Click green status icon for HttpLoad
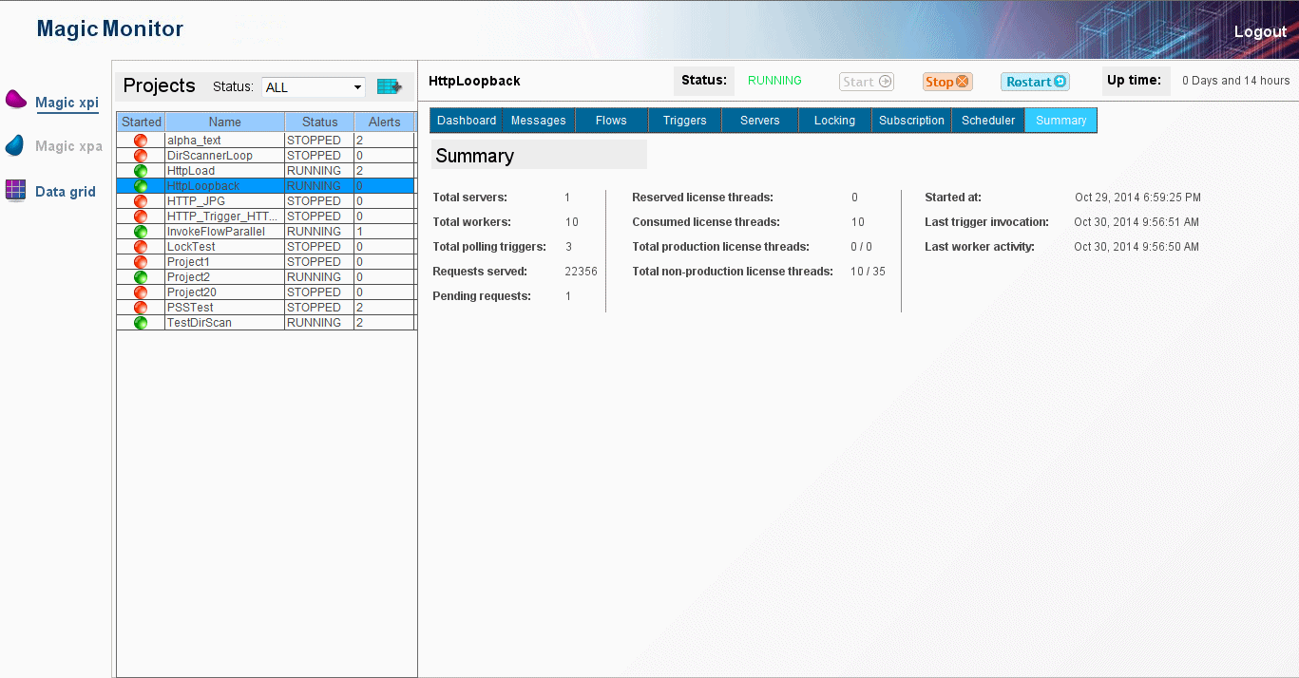Screen dimensions: 1299x678 [x=141, y=171]
